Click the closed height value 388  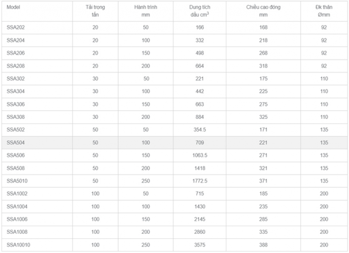(x=263, y=245)
